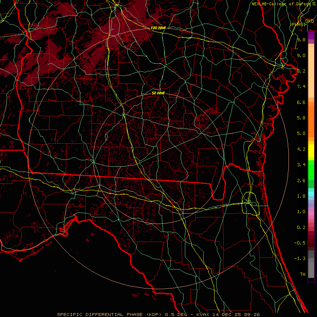This screenshot has height=317, width=317.
Task: Click the cyan swatch beside 1.8
Action: coord(311,193)
